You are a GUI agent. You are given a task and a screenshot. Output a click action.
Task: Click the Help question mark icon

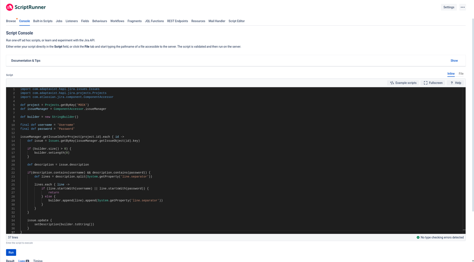(x=452, y=83)
